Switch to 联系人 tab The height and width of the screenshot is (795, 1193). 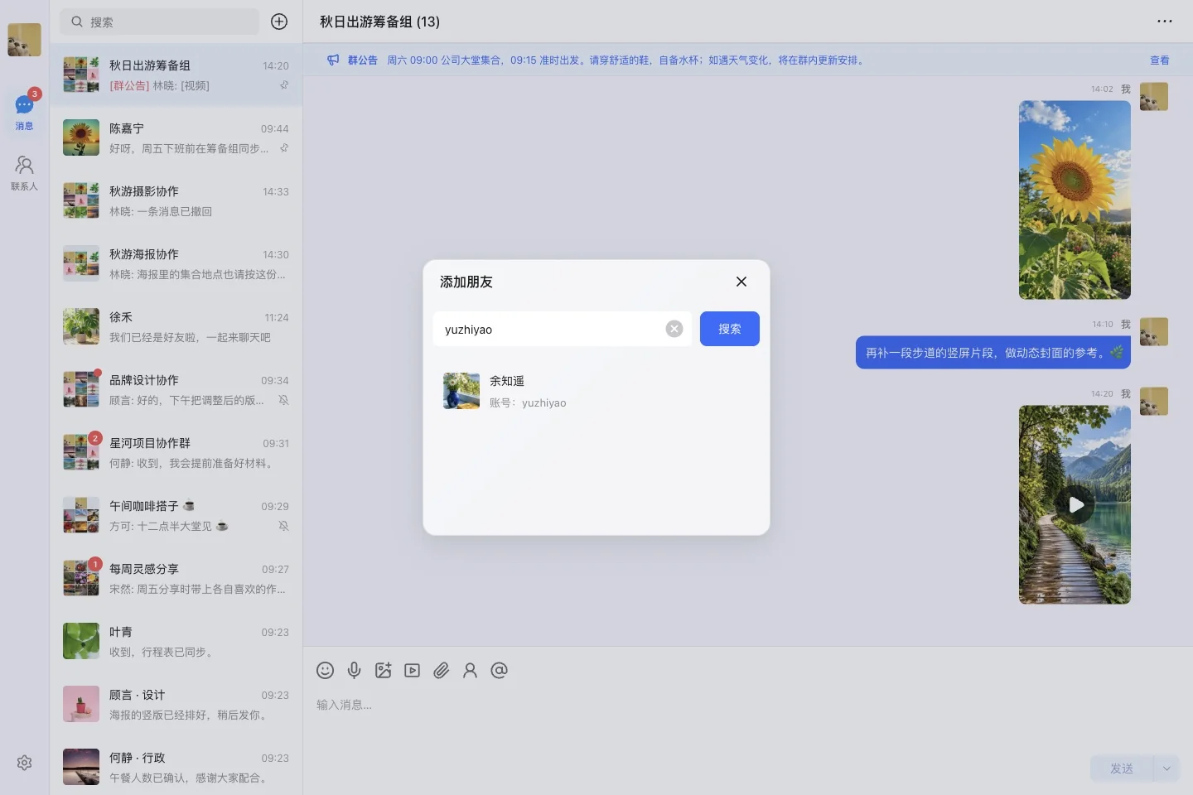[x=24, y=172]
